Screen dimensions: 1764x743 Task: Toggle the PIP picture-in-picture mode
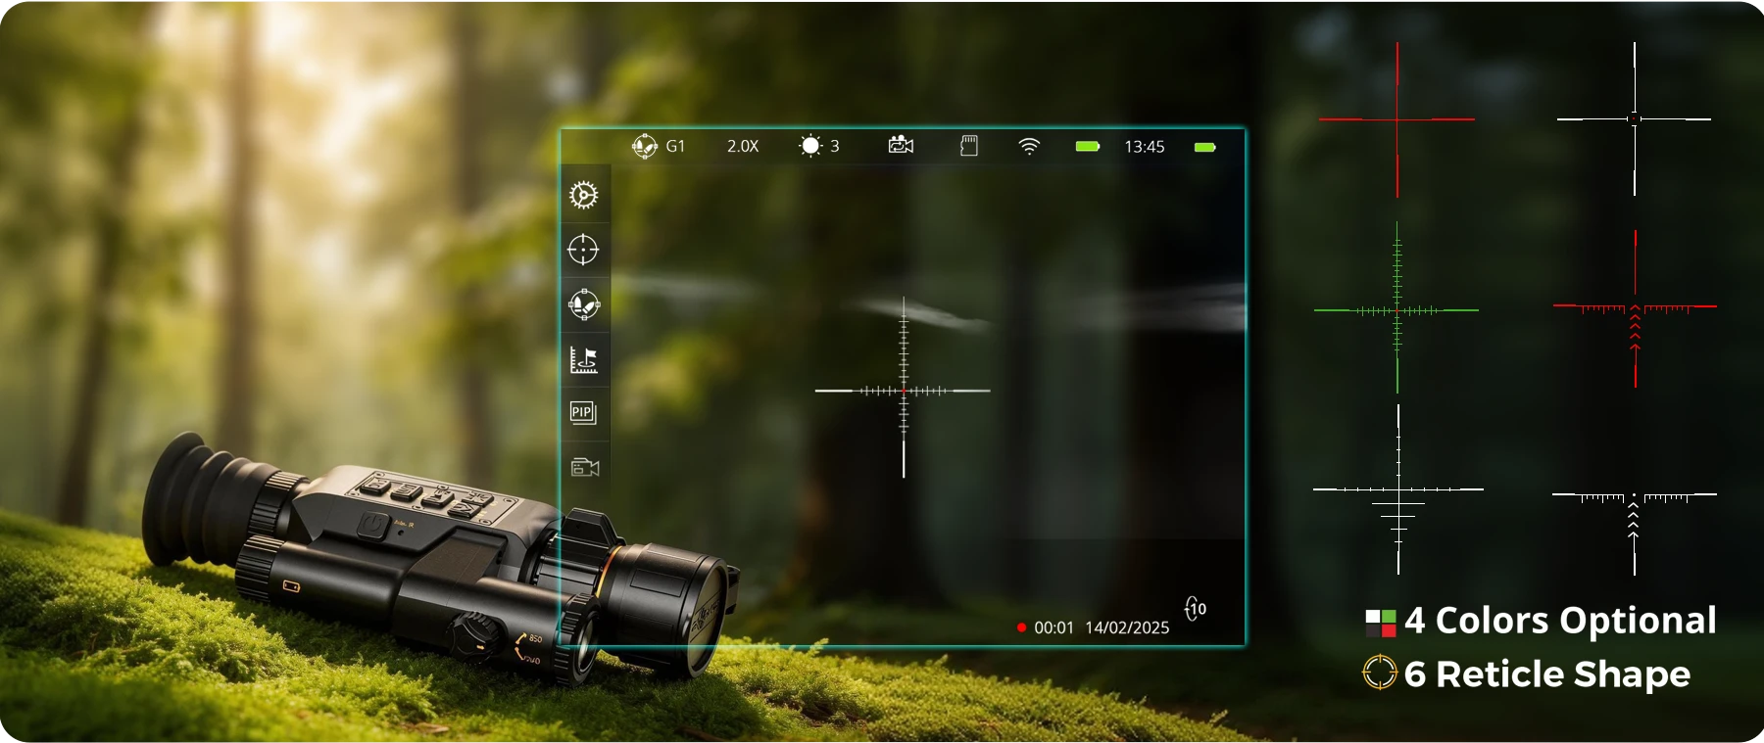(x=583, y=412)
